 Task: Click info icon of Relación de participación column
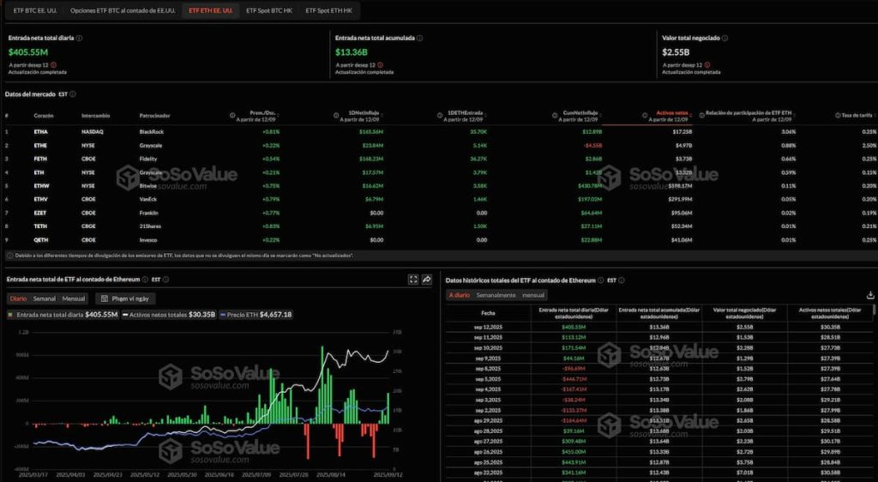coord(701,115)
